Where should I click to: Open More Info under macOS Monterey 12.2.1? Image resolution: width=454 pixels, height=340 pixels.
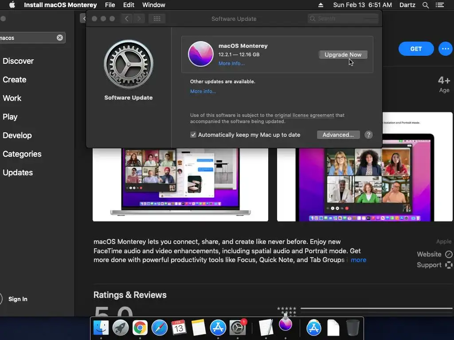[x=231, y=64]
